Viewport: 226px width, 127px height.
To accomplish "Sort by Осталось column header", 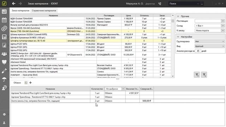I will [144, 16].
